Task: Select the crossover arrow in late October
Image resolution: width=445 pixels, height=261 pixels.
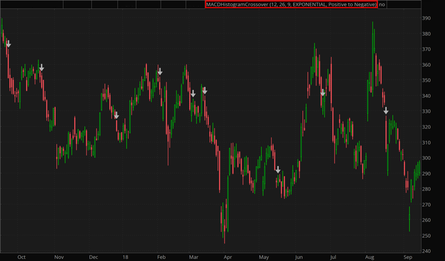Action: click(x=42, y=67)
